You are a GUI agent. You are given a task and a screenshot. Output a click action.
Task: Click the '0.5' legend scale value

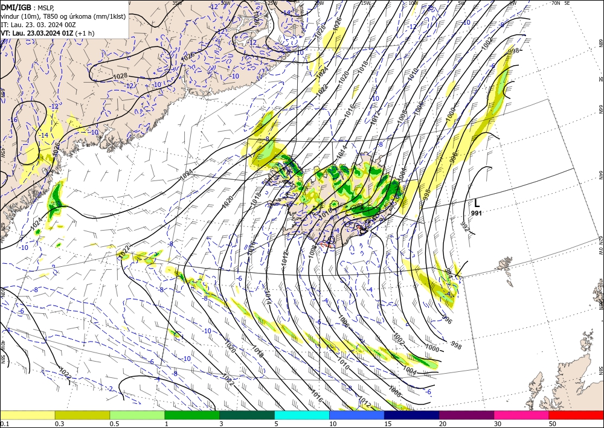(114, 424)
